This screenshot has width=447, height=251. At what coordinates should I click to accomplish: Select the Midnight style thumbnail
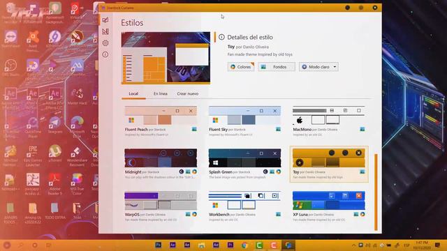tap(161, 158)
